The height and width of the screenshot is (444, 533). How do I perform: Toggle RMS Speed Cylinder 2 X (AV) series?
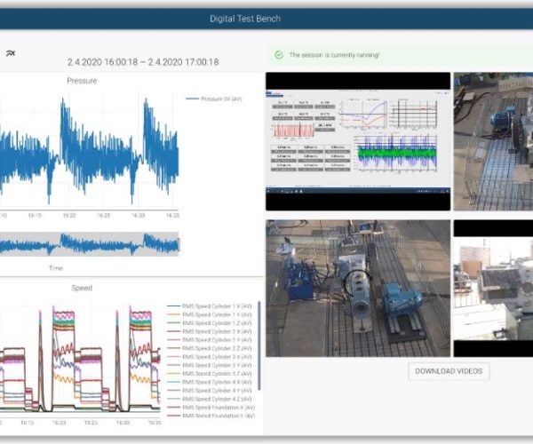coord(210,331)
